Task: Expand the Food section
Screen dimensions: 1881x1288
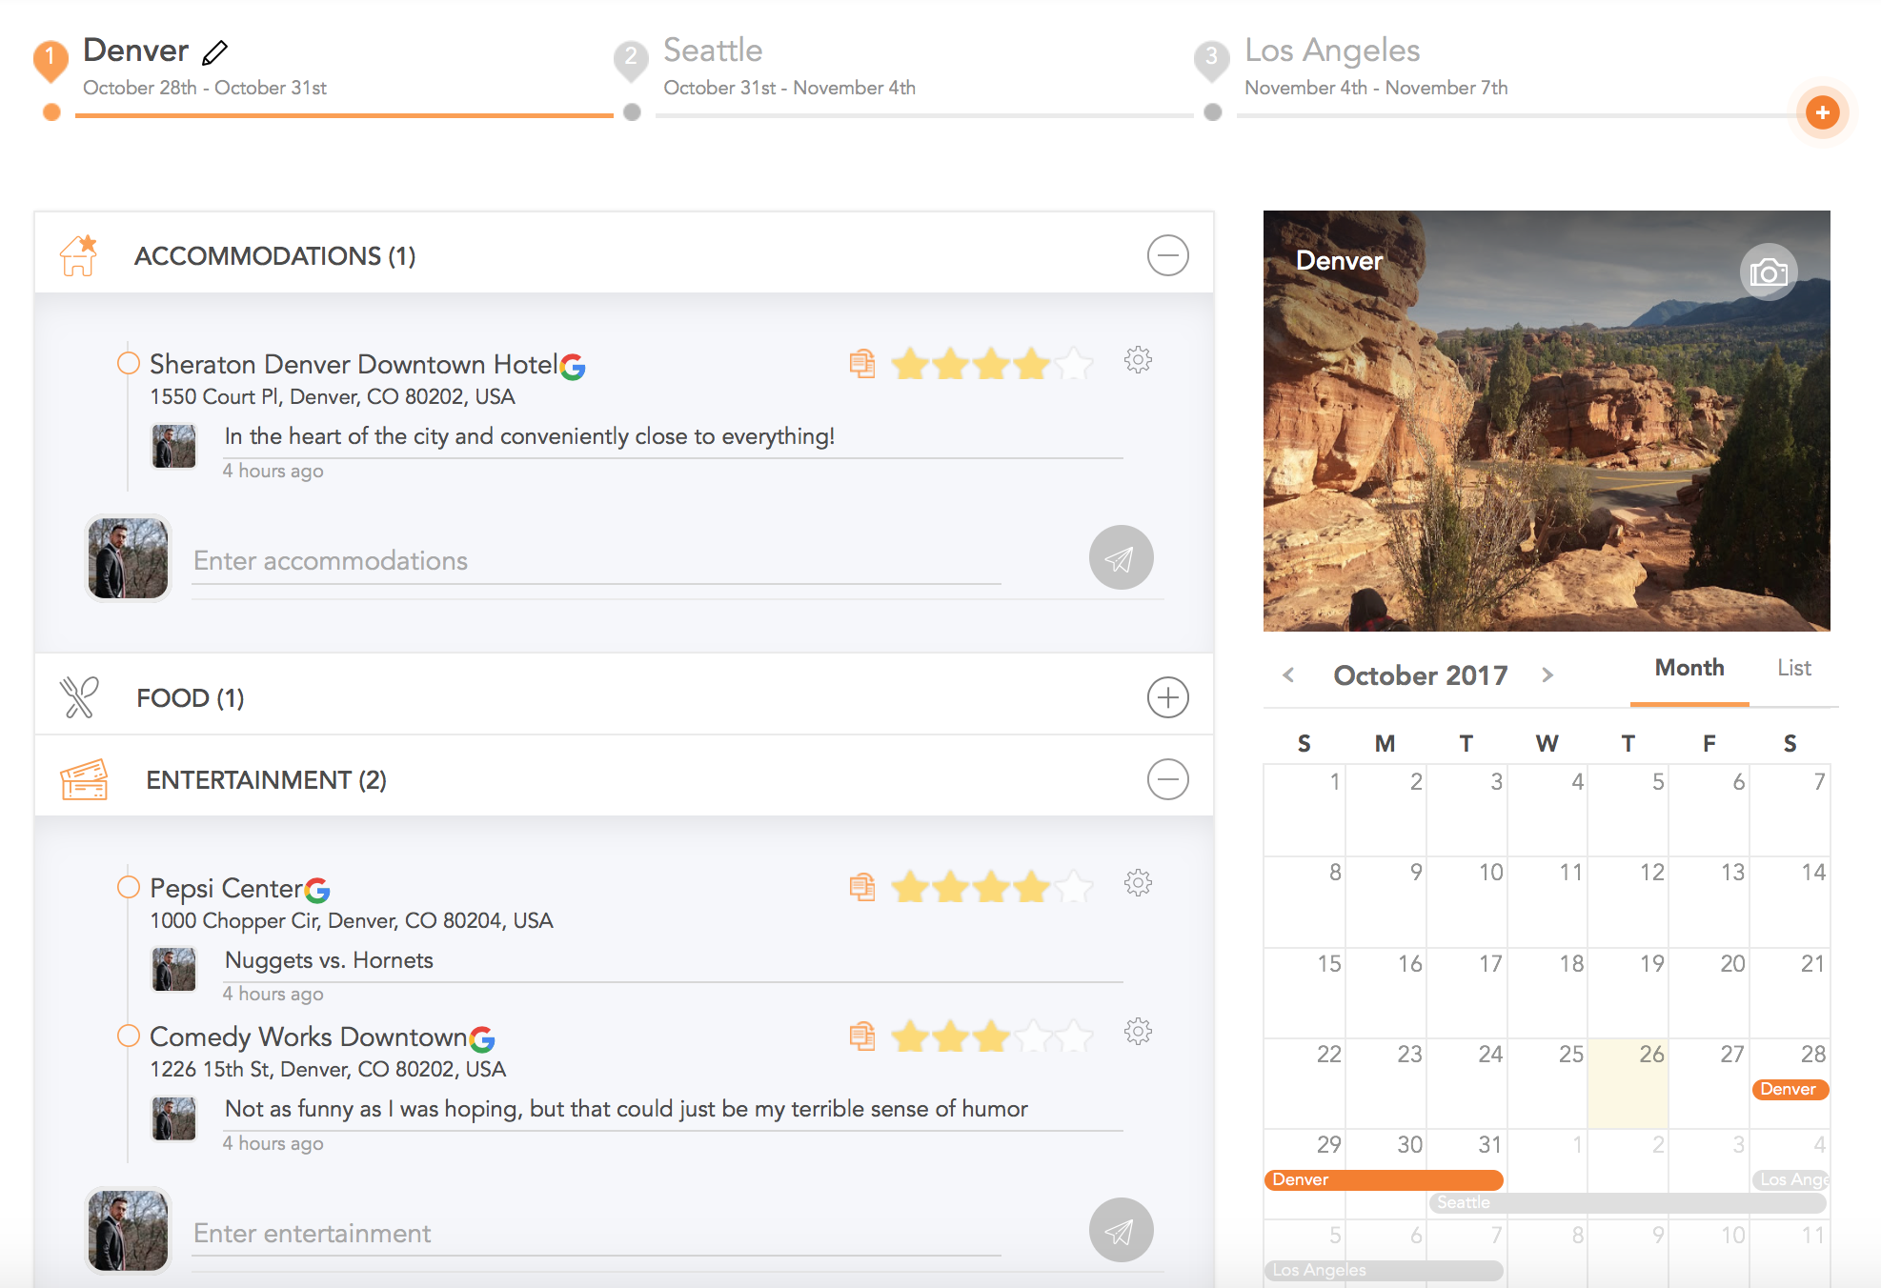Action: click(1167, 697)
